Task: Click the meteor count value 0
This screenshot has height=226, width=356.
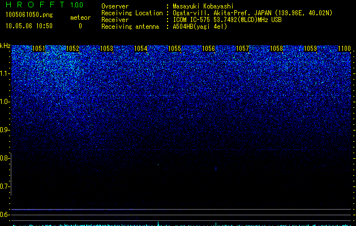Action: [80, 26]
